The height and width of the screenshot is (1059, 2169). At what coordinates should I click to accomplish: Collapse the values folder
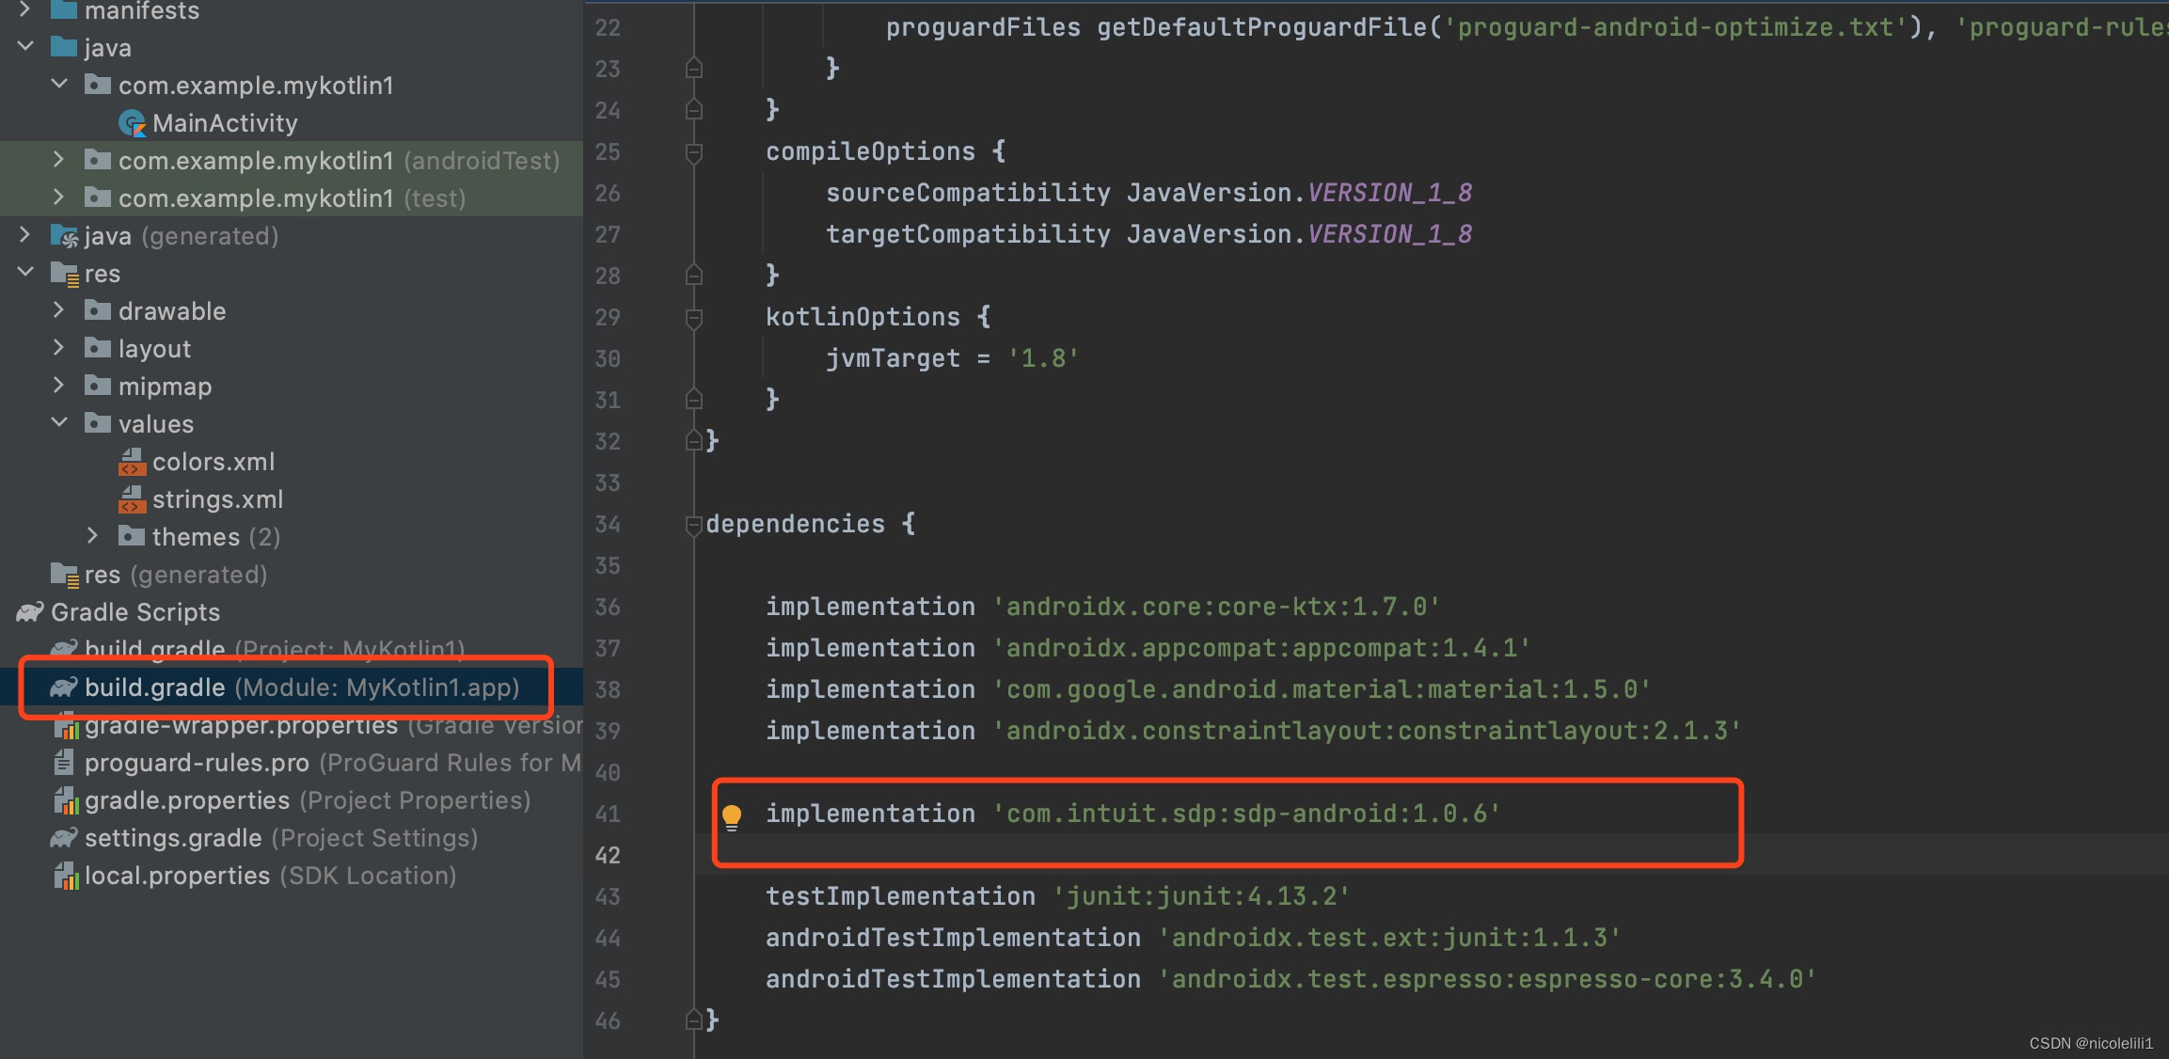(x=58, y=423)
